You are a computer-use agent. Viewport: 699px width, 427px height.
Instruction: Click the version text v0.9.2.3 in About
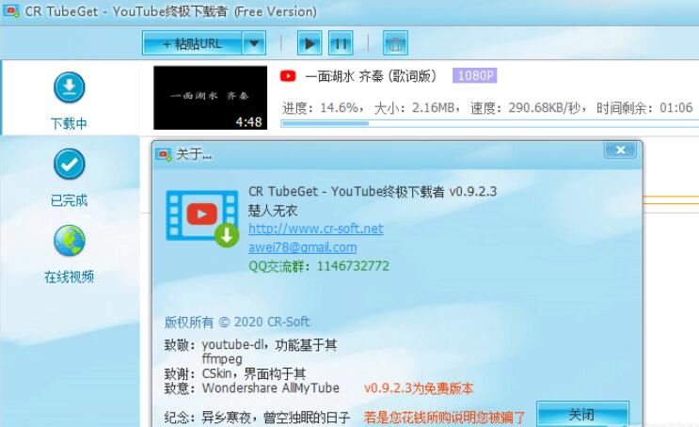pyautogui.click(x=472, y=192)
